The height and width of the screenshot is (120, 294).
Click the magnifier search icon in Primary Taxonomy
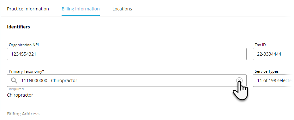[x=14, y=81]
